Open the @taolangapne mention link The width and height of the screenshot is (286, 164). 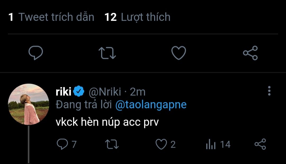click(x=151, y=105)
